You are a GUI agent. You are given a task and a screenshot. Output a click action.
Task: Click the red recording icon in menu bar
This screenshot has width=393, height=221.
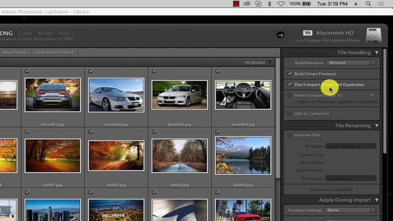pyautogui.click(x=236, y=4)
